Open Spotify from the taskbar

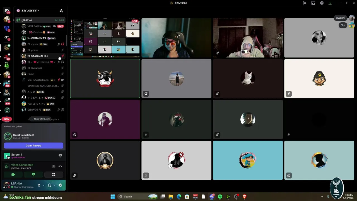pos(220,197)
